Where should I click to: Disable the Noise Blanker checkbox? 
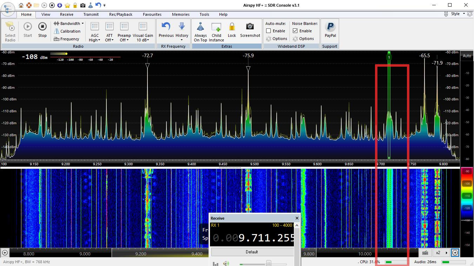pyautogui.click(x=295, y=31)
